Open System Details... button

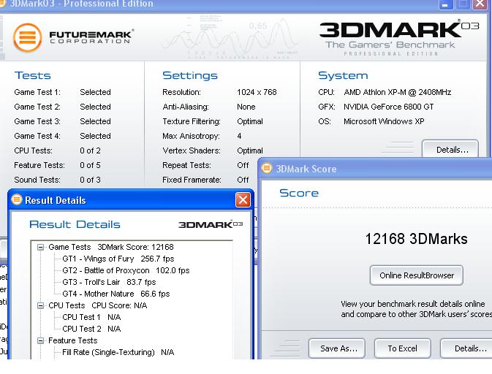coord(450,150)
